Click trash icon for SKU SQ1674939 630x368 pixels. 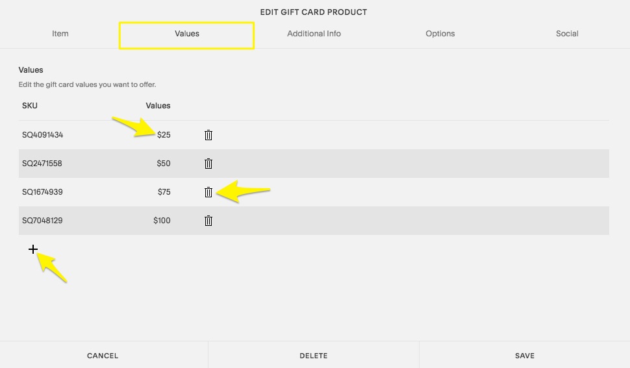point(208,192)
